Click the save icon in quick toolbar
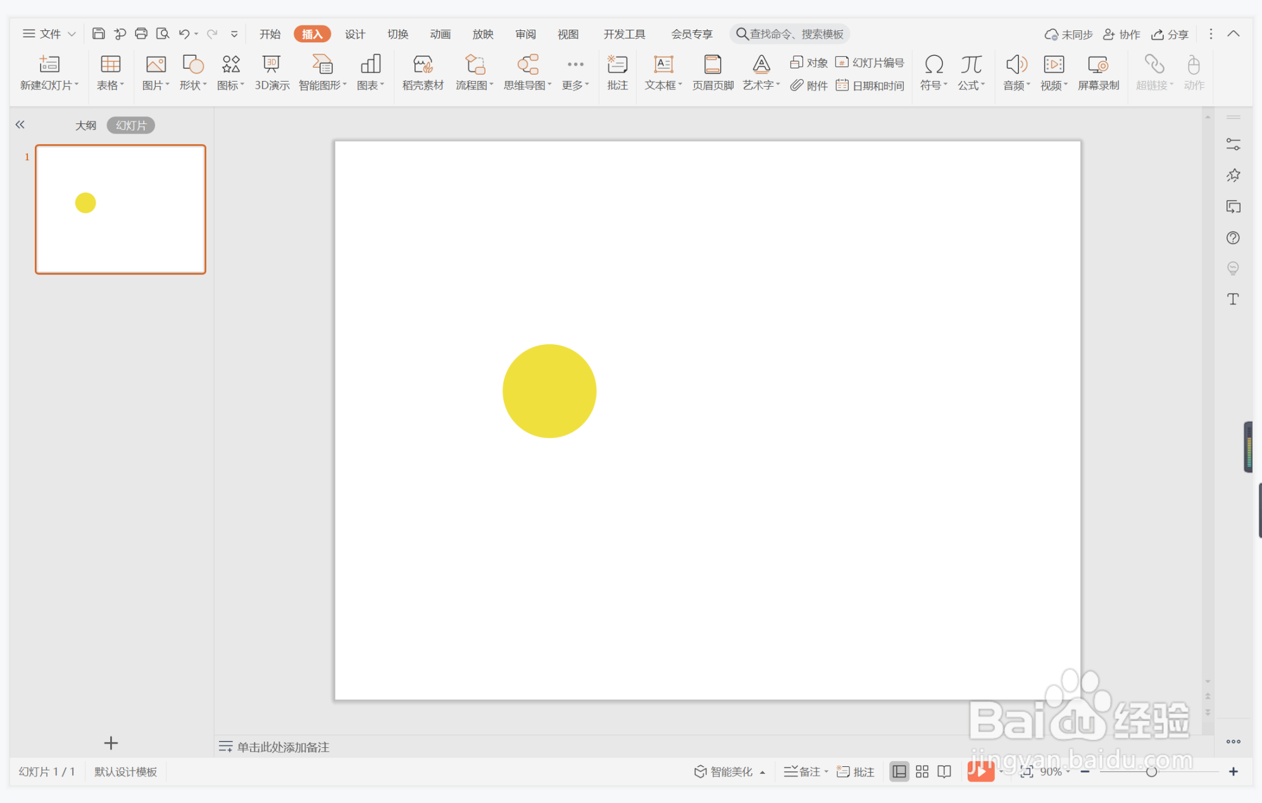Image resolution: width=1262 pixels, height=803 pixels. point(98,34)
